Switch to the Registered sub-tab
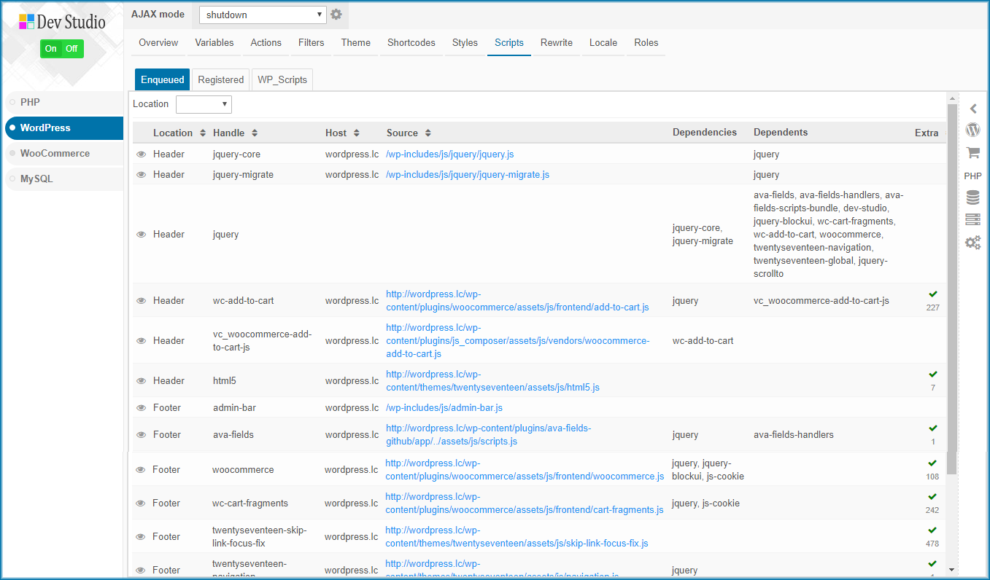Image resolution: width=990 pixels, height=580 pixels. (x=221, y=79)
